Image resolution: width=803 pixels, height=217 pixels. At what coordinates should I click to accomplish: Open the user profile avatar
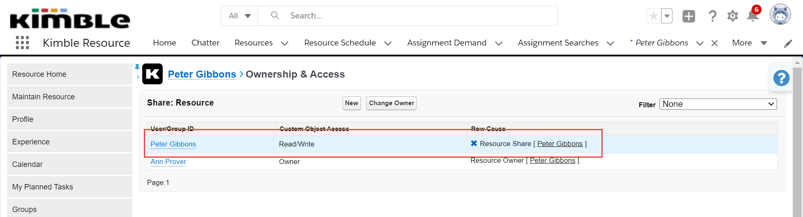(780, 15)
